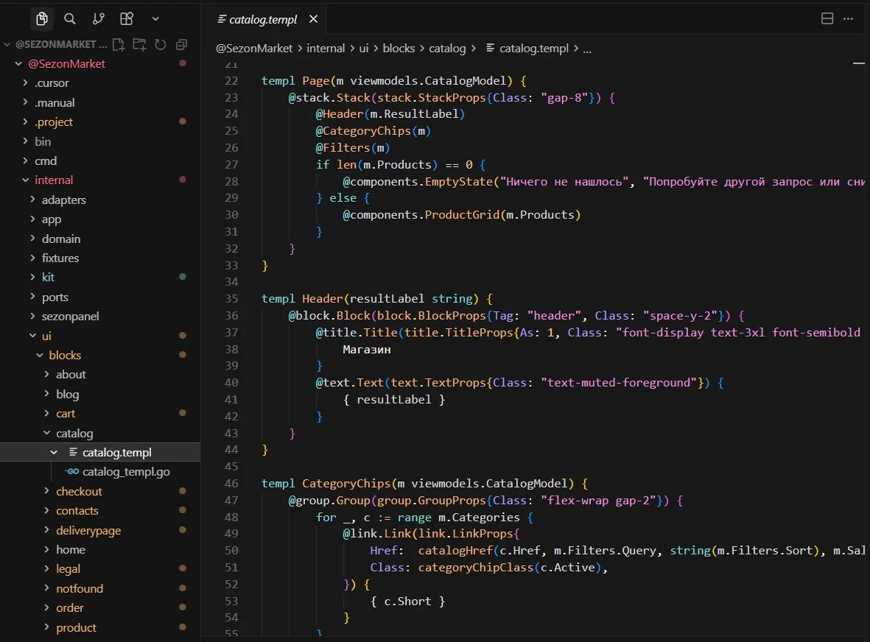Click "CategoryChips" in the line 46 declaration
Image resolution: width=870 pixels, height=642 pixels.
346,484
